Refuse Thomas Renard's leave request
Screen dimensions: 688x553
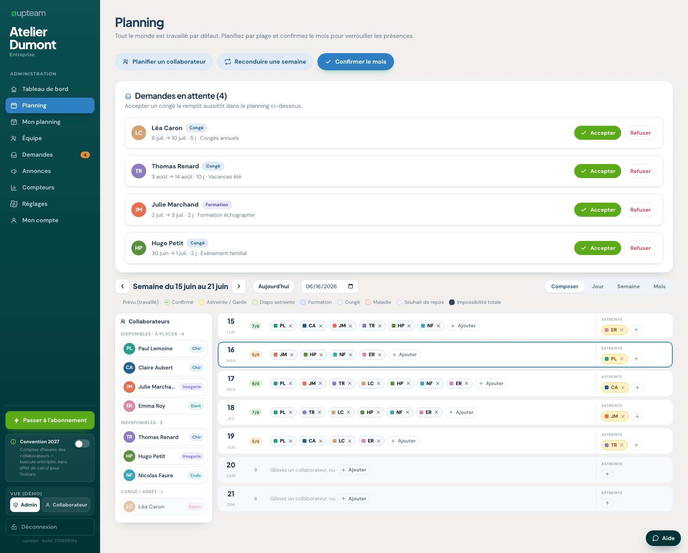point(640,171)
